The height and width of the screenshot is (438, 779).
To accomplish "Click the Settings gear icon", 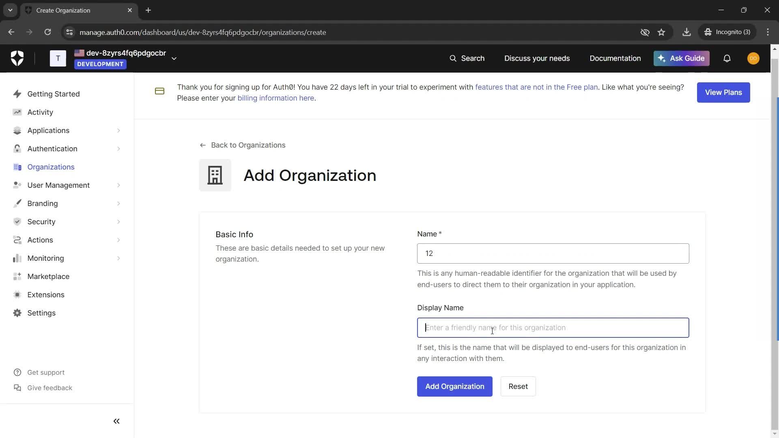I will point(17,313).
